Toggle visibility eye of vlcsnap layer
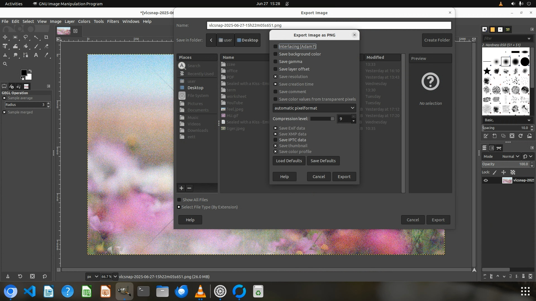This screenshot has height=301, width=536. (486, 180)
